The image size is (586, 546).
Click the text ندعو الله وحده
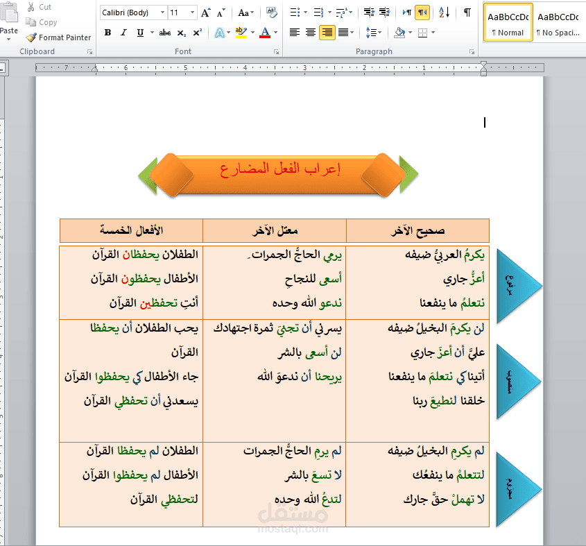pyautogui.click(x=307, y=302)
